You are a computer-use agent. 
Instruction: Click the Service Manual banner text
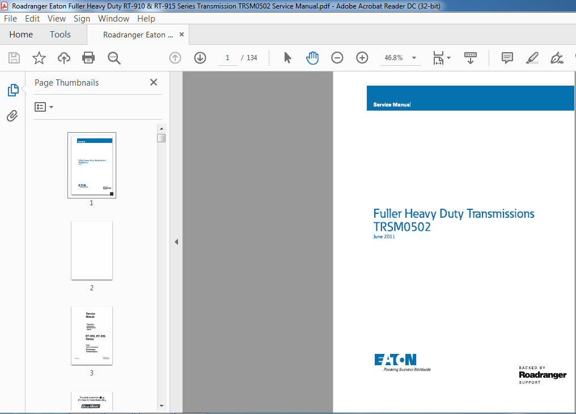(x=392, y=105)
